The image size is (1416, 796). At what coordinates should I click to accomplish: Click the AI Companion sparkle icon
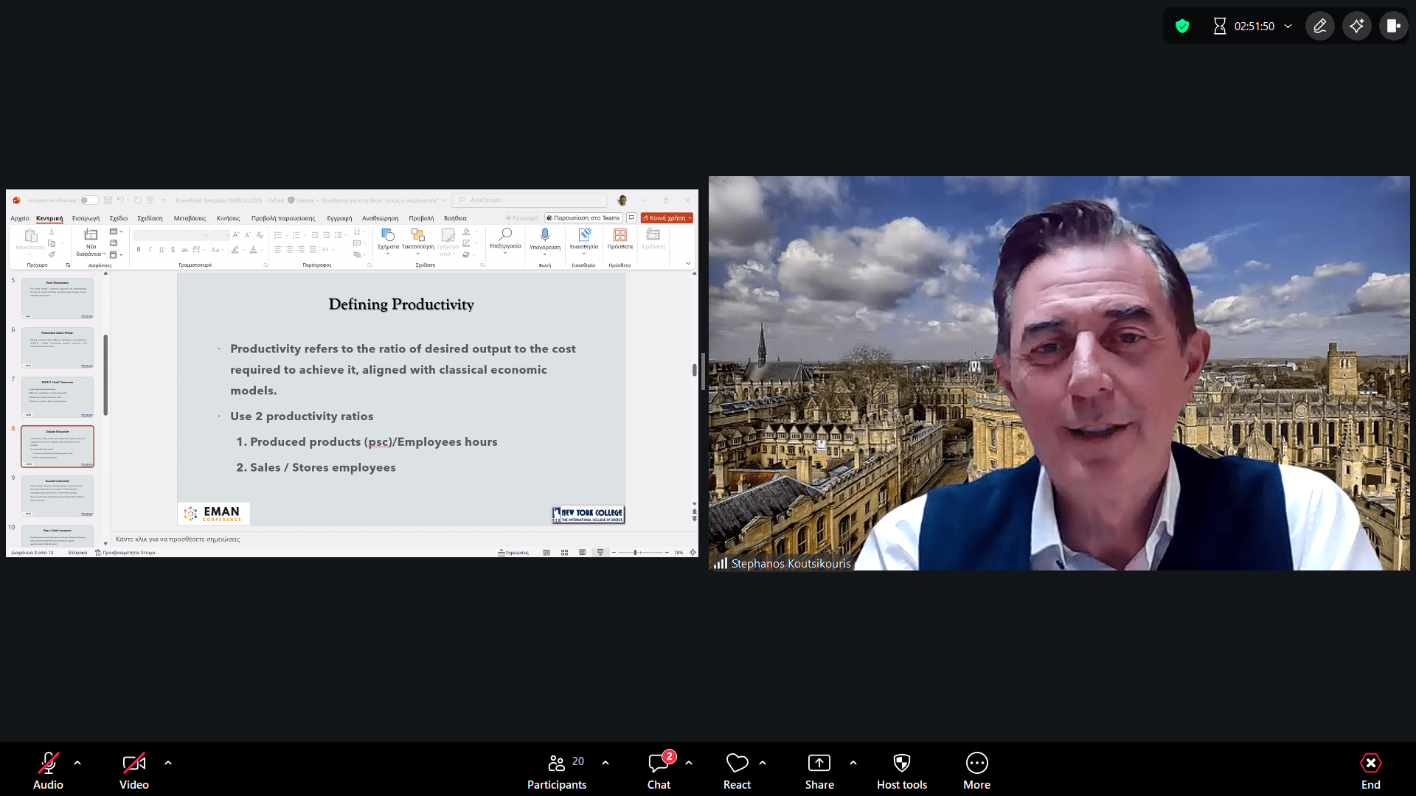click(1356, 27)
